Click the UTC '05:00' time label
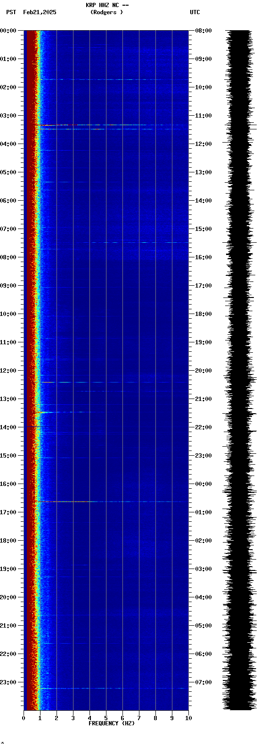The height and width of the screenshot is (748, 260). click(x=203, y=626)
